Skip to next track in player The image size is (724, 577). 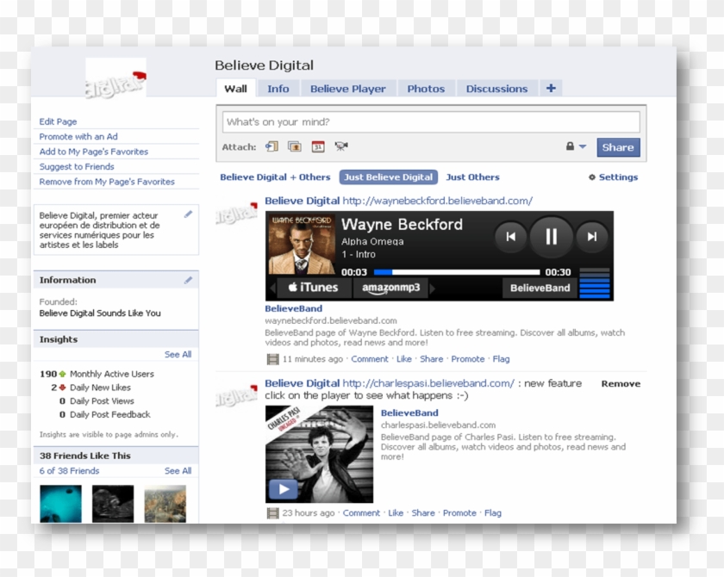click(591, 237)
